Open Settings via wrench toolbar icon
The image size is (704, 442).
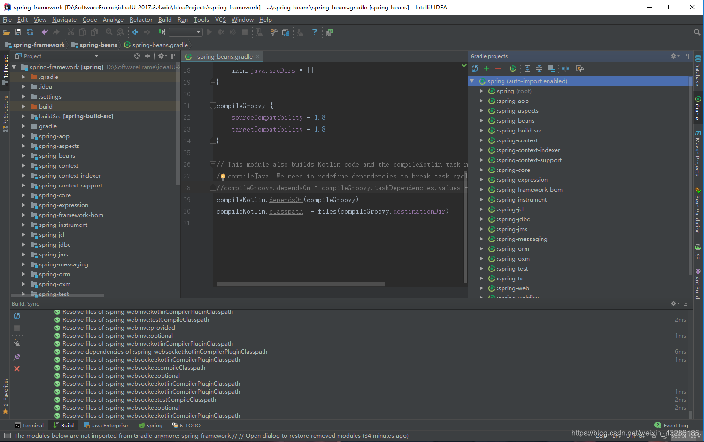274,32
